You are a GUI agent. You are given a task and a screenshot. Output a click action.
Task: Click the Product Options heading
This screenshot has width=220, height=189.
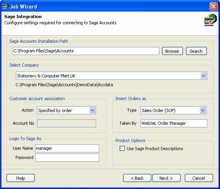point(130,140)
